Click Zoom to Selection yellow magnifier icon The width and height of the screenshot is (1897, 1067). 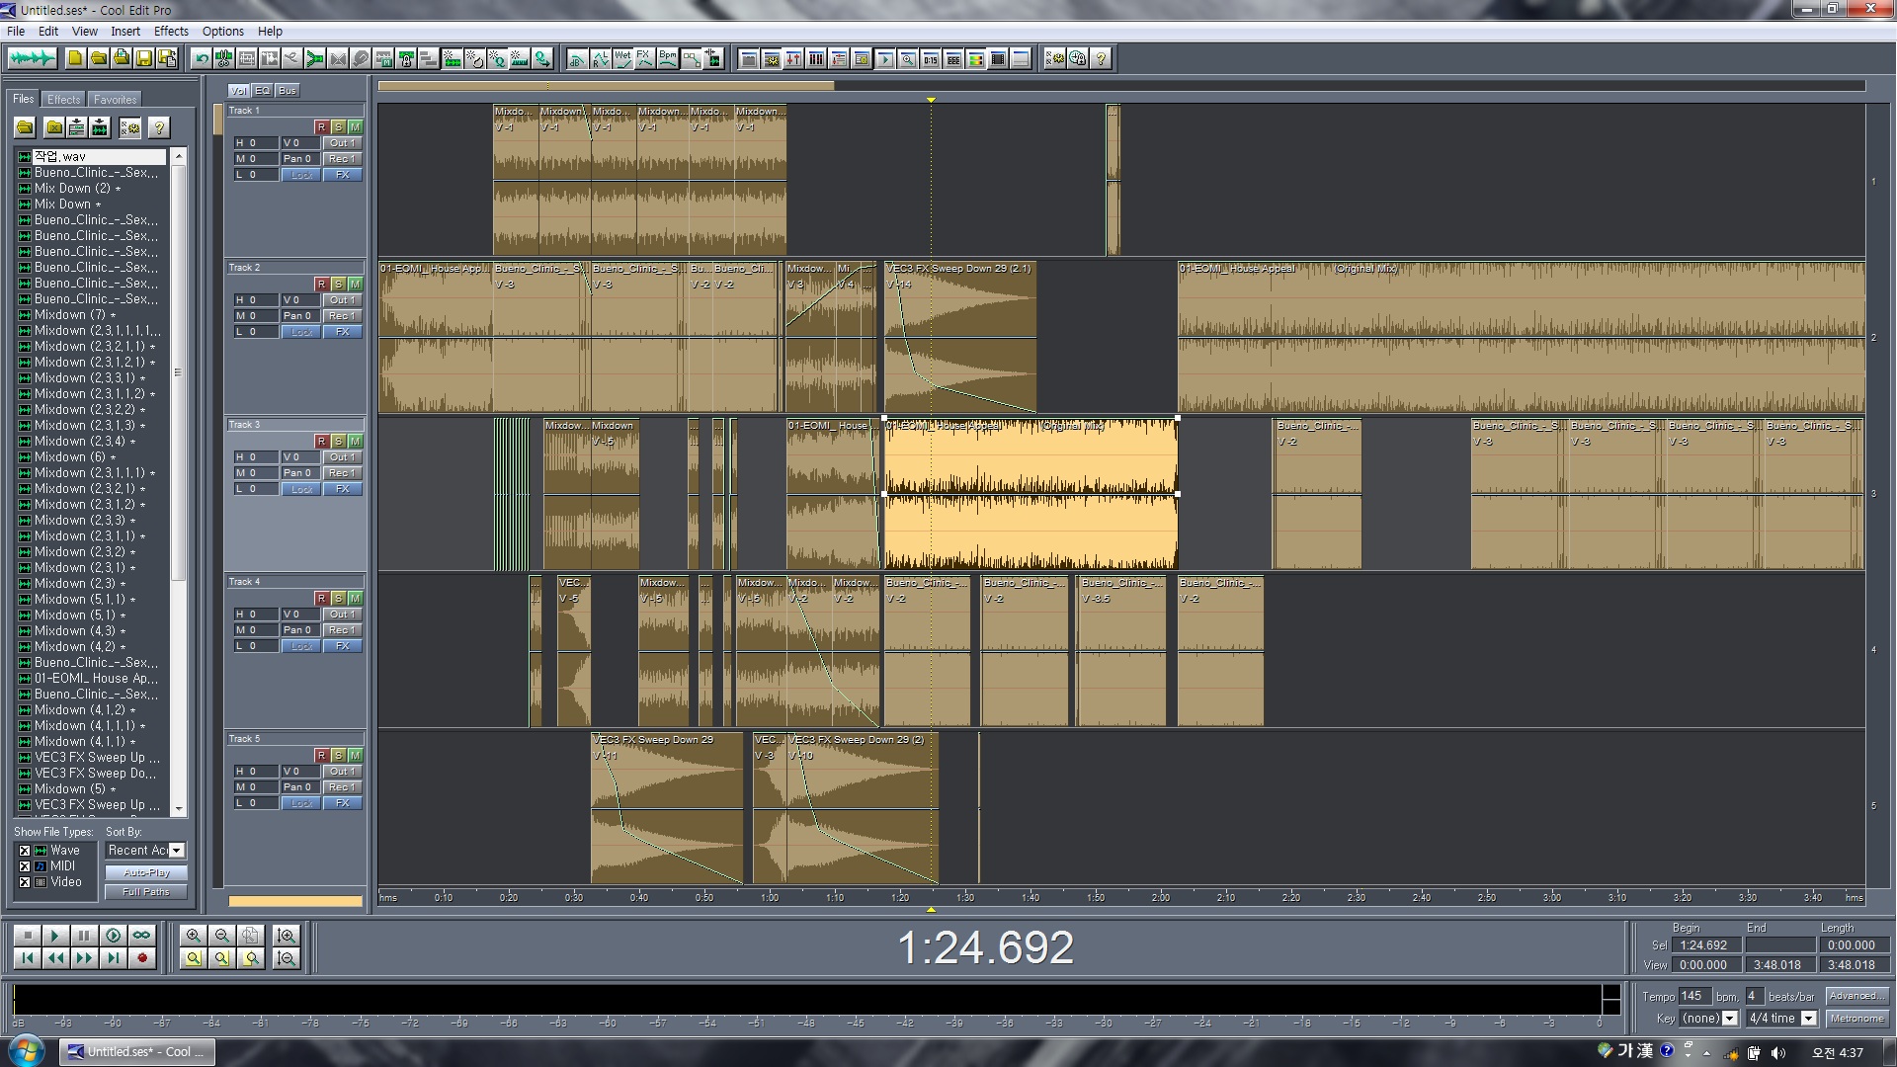pos(194,957)
